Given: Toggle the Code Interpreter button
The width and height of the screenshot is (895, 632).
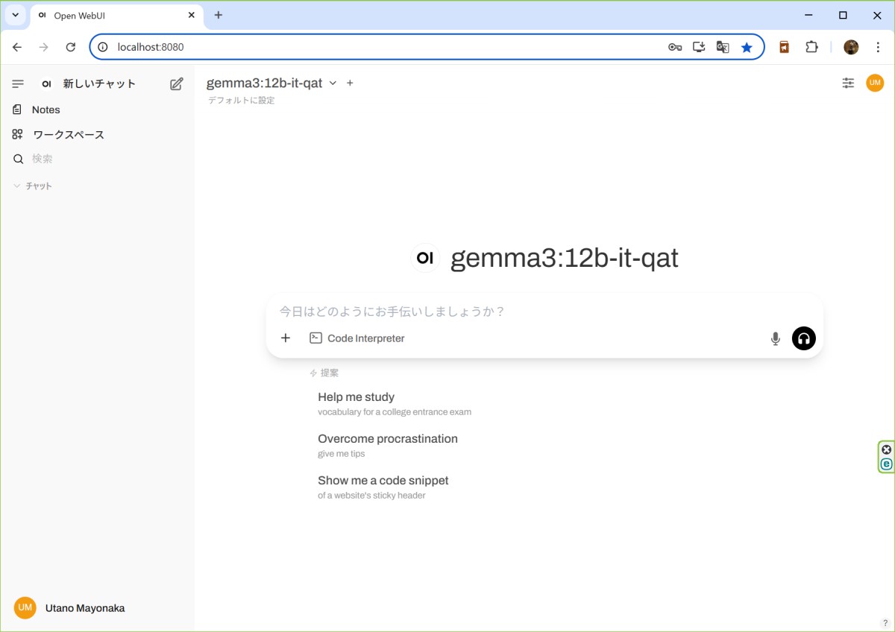Looking at the screenshot, I should click(x=357, y=338).
